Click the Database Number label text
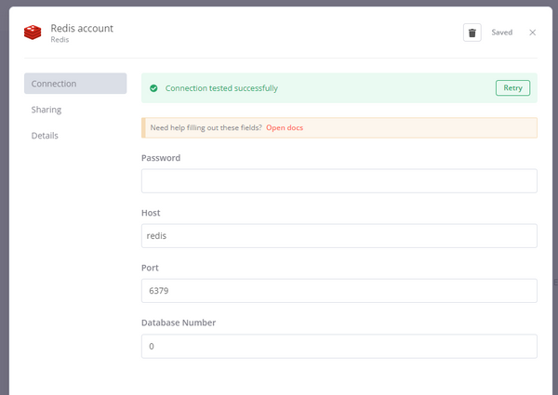This screenshot has width=558, height=395. click(x=179, y=323)
